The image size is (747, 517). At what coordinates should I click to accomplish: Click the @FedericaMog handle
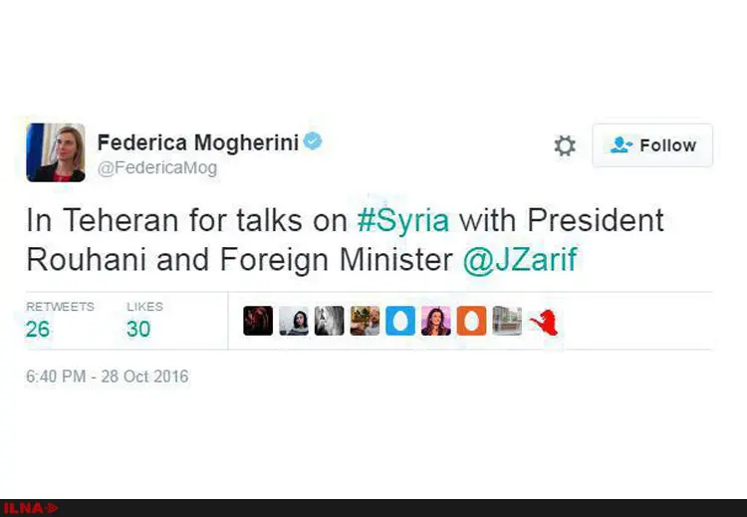pos(157,168)
